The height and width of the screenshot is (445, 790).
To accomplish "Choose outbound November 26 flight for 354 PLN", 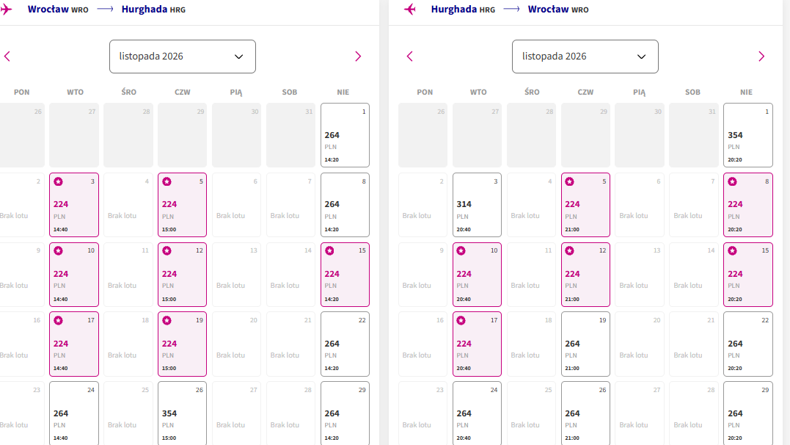I will pos(183,413).
